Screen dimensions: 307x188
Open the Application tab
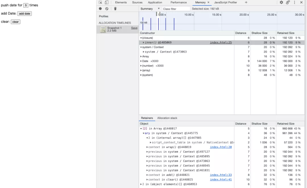tap(155, 2)
